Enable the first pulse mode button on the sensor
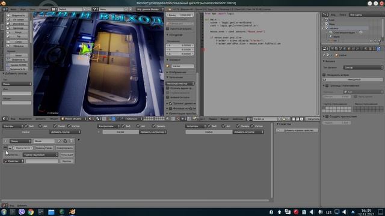 click(5, 148)
